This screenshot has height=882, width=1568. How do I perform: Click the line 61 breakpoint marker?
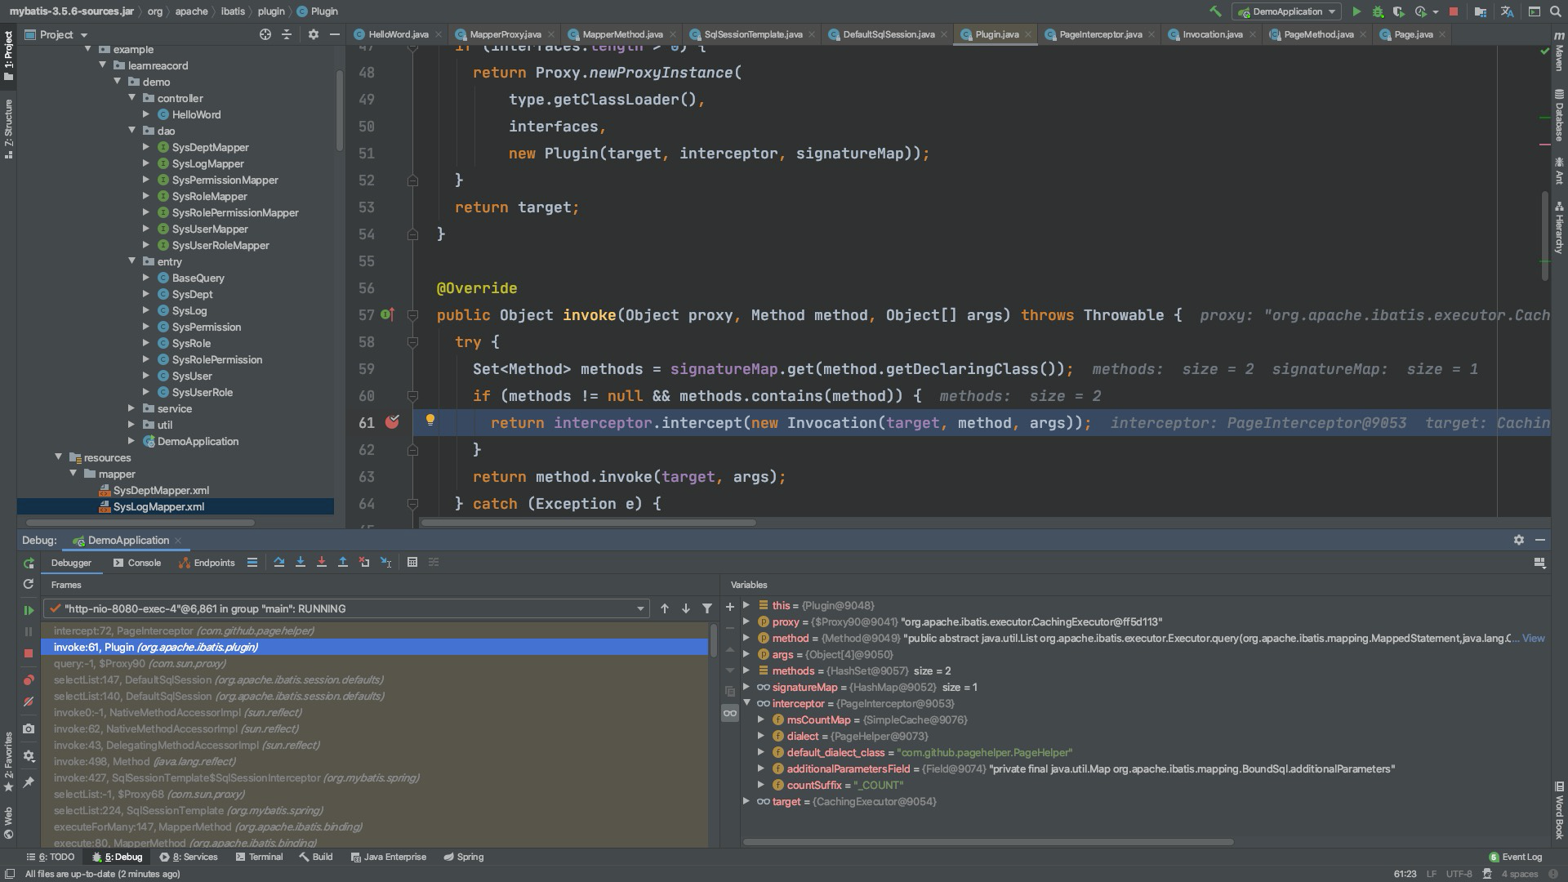(x=392, y=422)
